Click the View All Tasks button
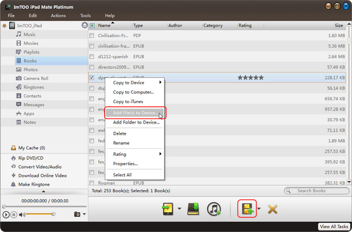 click(334, 226)
